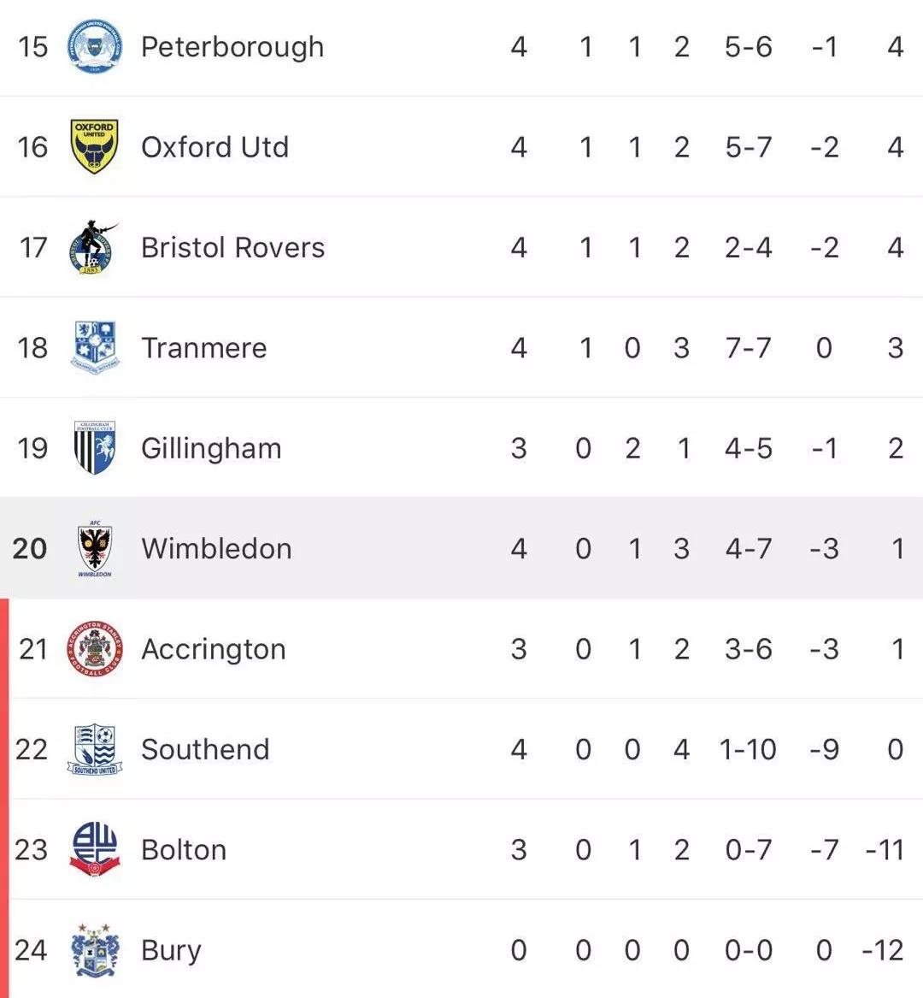Screen dimensions: 923x998
Task: Open the Peterborough team name
Action: (x=232, y=46)
